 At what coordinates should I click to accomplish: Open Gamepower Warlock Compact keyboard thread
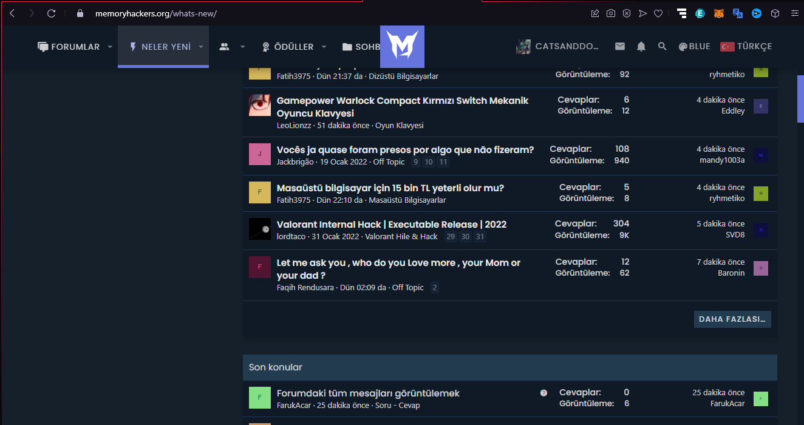point(403,107)
